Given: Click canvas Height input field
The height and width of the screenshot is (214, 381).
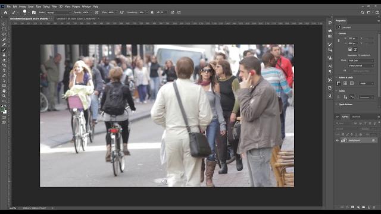Looking at the screenshot, I should click(x=352, y=43).
